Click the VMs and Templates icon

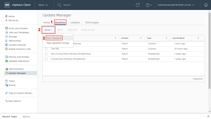click(7, 32)
